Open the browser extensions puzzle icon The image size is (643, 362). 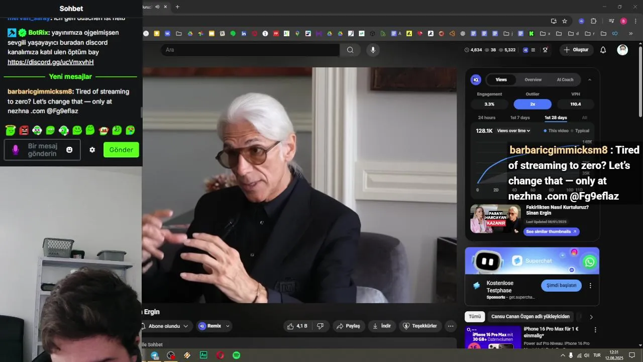click(x=593, y=21)
